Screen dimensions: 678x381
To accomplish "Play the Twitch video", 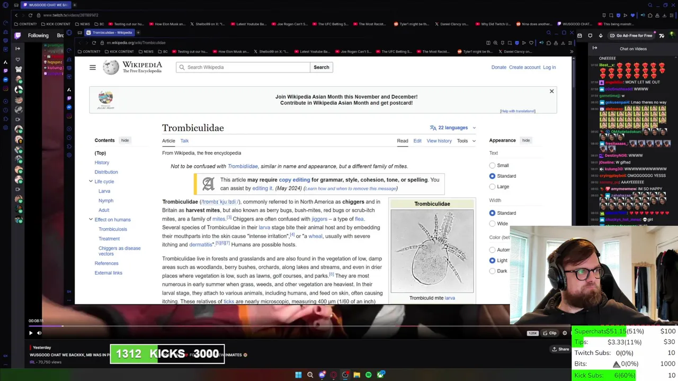I will 30,333.
